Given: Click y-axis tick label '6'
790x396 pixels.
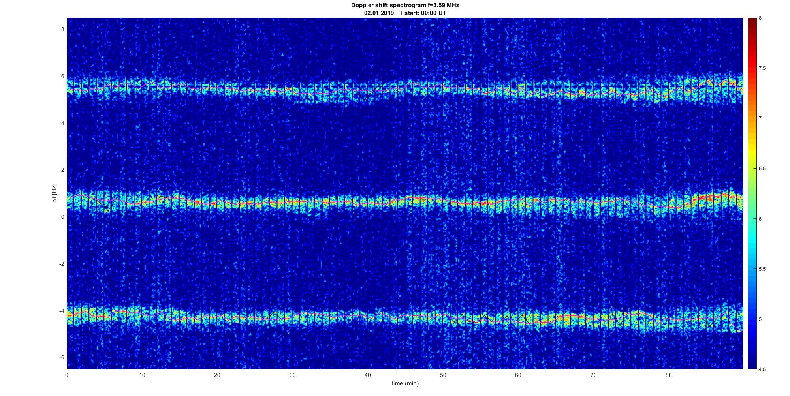Looking at the screenshot, I should pyautogui.click(x=62, y=77).
